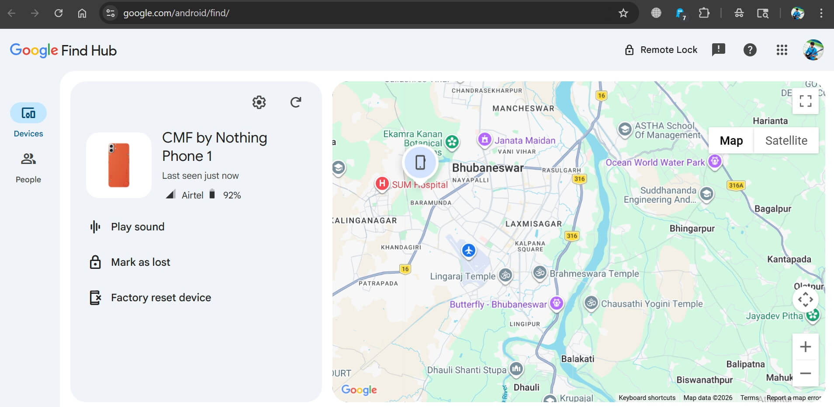The image size is (834, 407).
Task: Select Janata Maidan map pin
Action: (484, 140)
